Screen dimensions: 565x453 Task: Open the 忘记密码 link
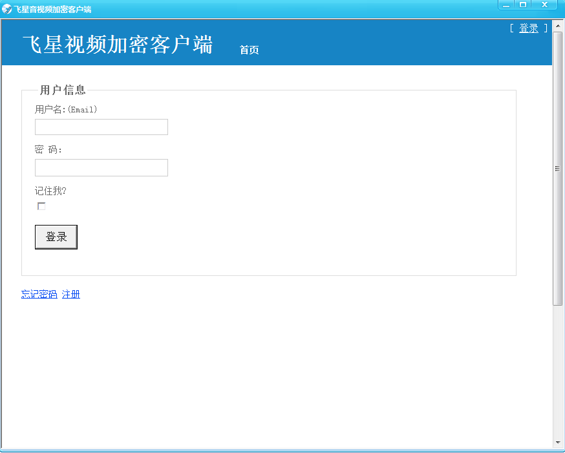click(x=39, y=294)
